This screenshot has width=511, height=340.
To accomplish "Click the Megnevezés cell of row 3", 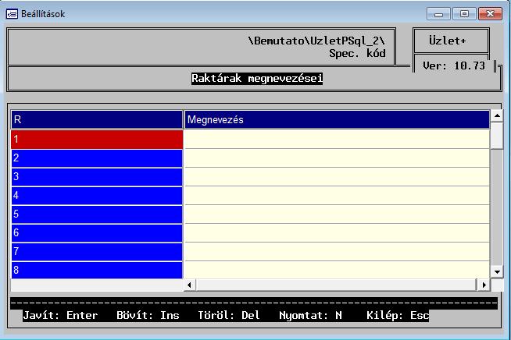I will point(337,177).
